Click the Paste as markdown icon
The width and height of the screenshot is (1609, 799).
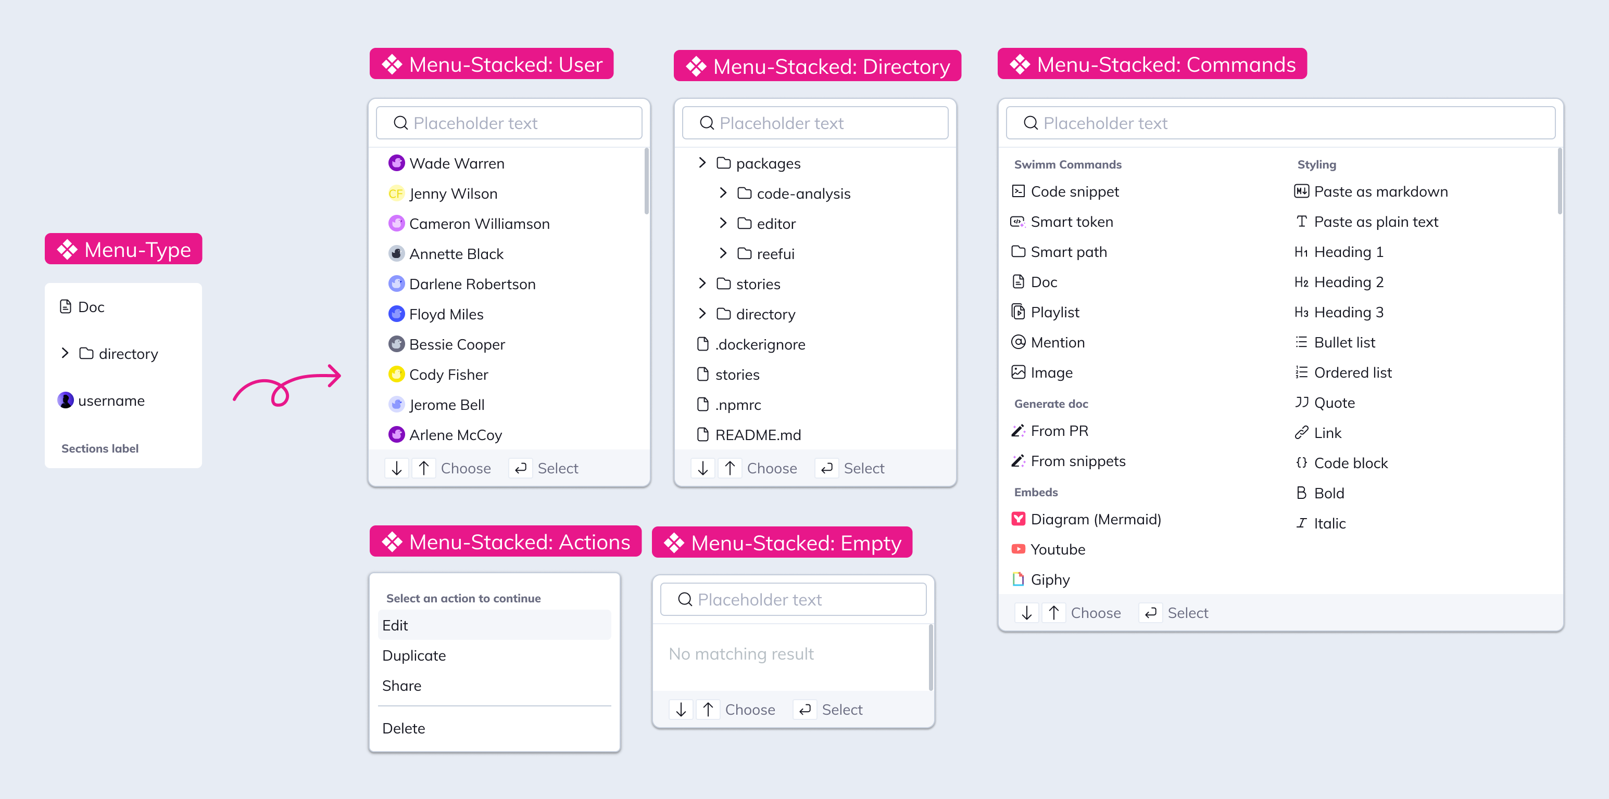pyautogui.click(x=1301, y=191)
